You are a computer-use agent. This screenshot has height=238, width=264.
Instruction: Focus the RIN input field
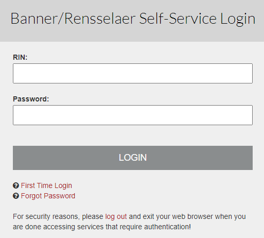pyautogui.click(x=133, y=73)
